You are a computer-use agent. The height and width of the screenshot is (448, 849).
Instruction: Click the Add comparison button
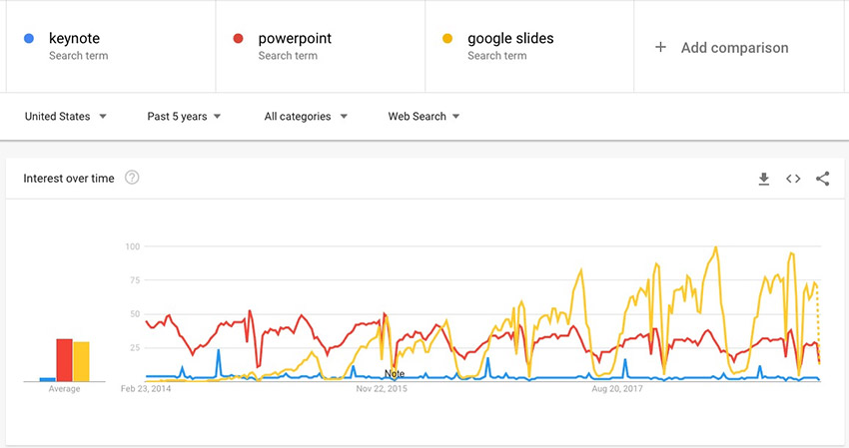point(734,48)
